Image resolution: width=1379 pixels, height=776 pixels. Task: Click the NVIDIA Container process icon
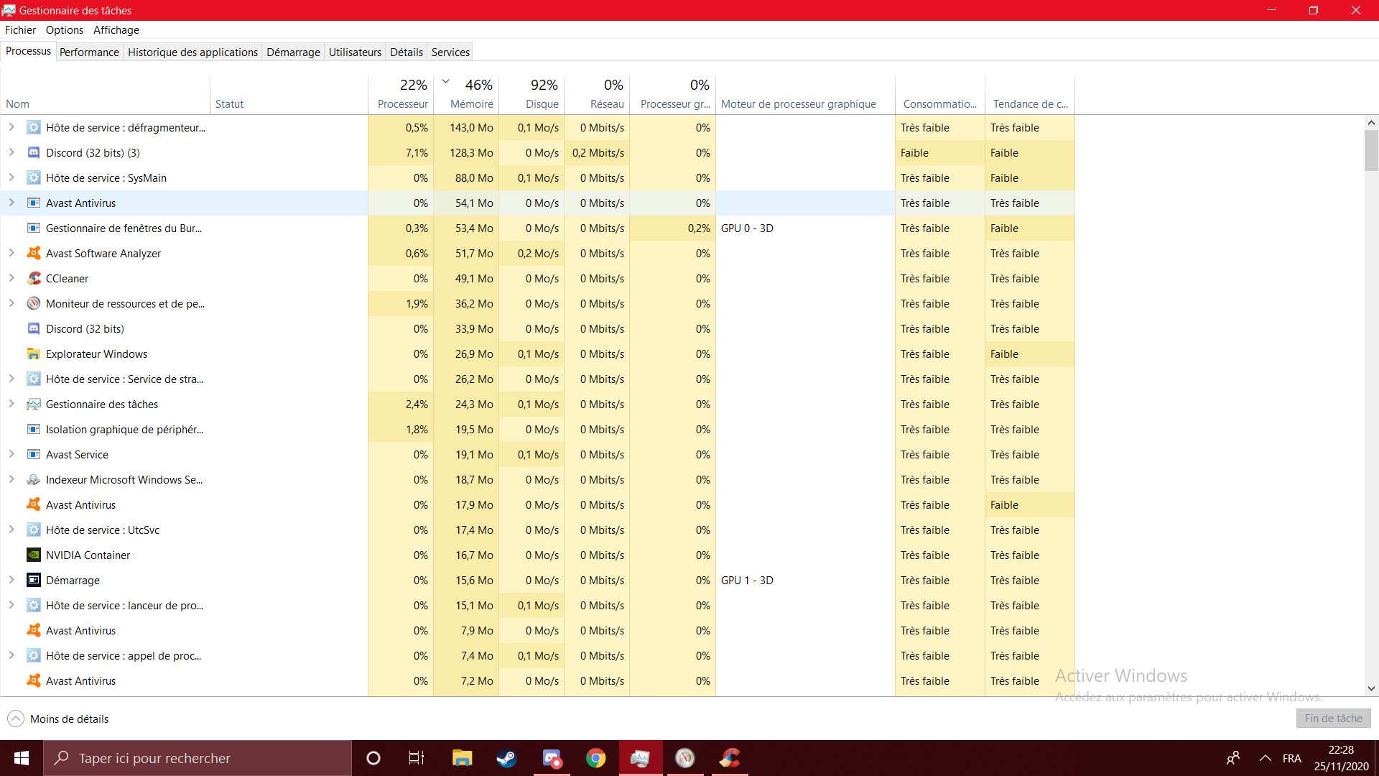(34, 555)
